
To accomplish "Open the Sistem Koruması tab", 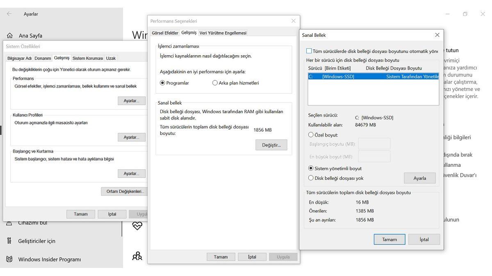I will tap(87, 58).
